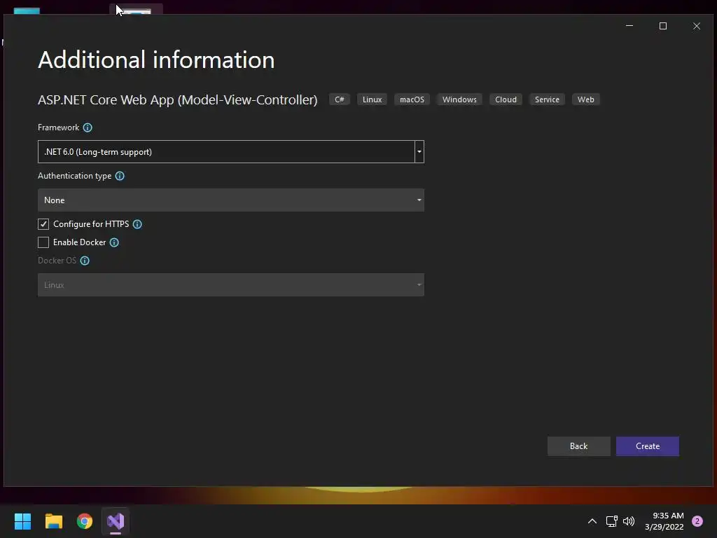Close the Additional information dialog
The image size is (717, 538).
coord(697,26)
